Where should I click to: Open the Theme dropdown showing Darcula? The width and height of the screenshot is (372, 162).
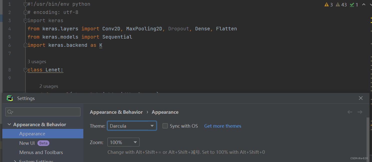point(132,126)
